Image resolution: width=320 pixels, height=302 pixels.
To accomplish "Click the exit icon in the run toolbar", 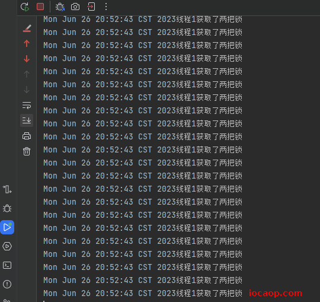I will pyautogui.click(x=91, y=7).
